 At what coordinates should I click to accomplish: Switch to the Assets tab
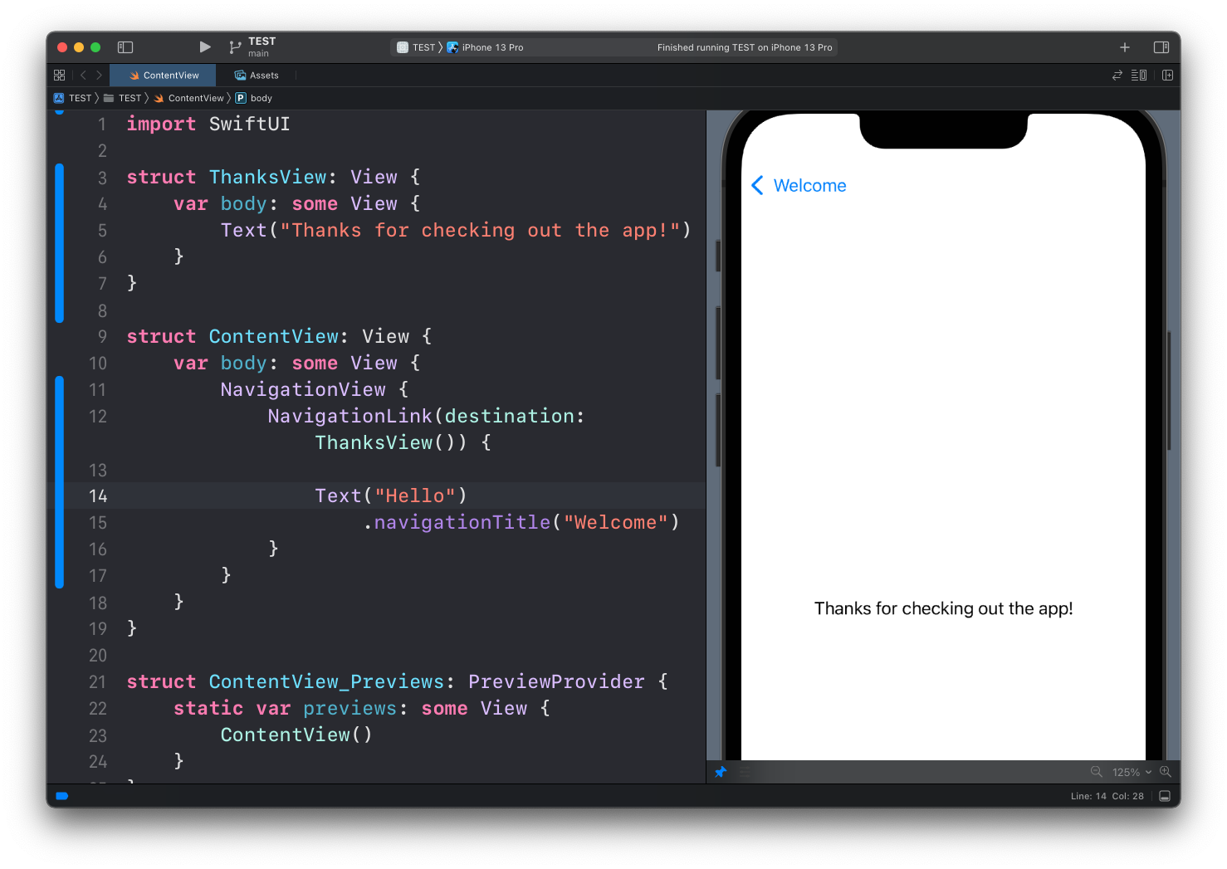pos(257,76)
